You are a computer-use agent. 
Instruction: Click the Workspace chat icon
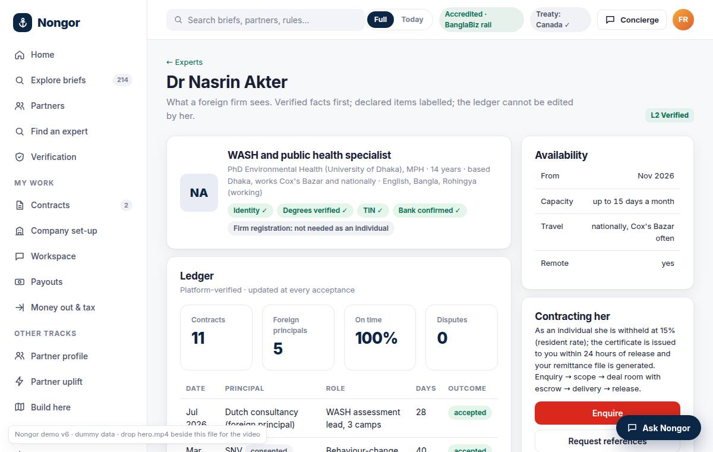(20, 256)
